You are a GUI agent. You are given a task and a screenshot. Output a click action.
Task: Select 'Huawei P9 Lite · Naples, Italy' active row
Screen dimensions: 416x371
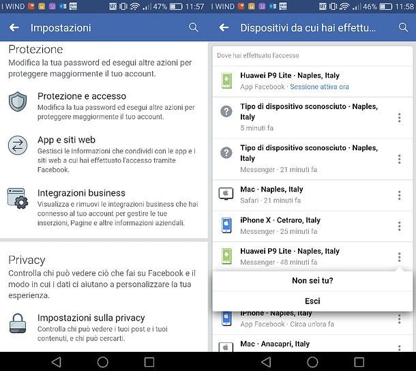pos(312,81)
